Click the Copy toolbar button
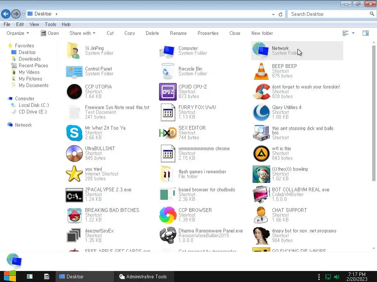Viewport: 377px width, 282px height. [x=130, y=33]
